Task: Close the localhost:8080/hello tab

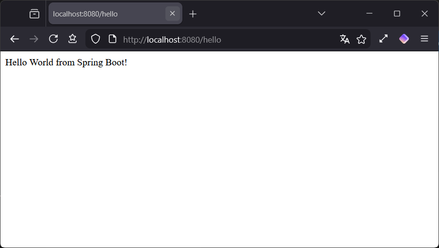Action: pyautogui.click(x=173, y=14)
